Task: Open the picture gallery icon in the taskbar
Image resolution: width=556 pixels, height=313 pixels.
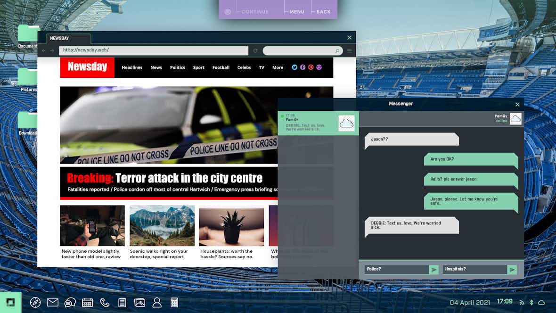Action: 140,302
